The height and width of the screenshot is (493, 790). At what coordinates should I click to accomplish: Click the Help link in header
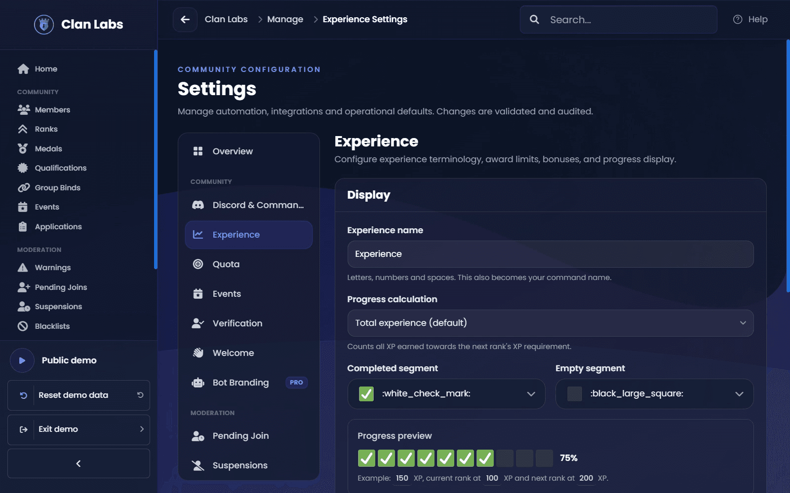click(x=750, y=20)
